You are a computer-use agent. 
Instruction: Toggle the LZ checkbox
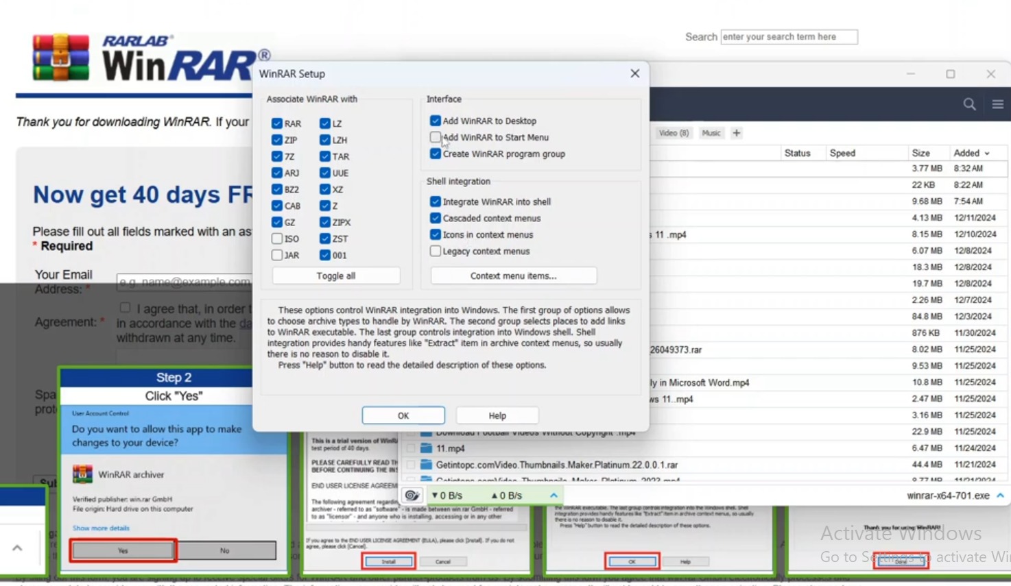coord(325,123)
